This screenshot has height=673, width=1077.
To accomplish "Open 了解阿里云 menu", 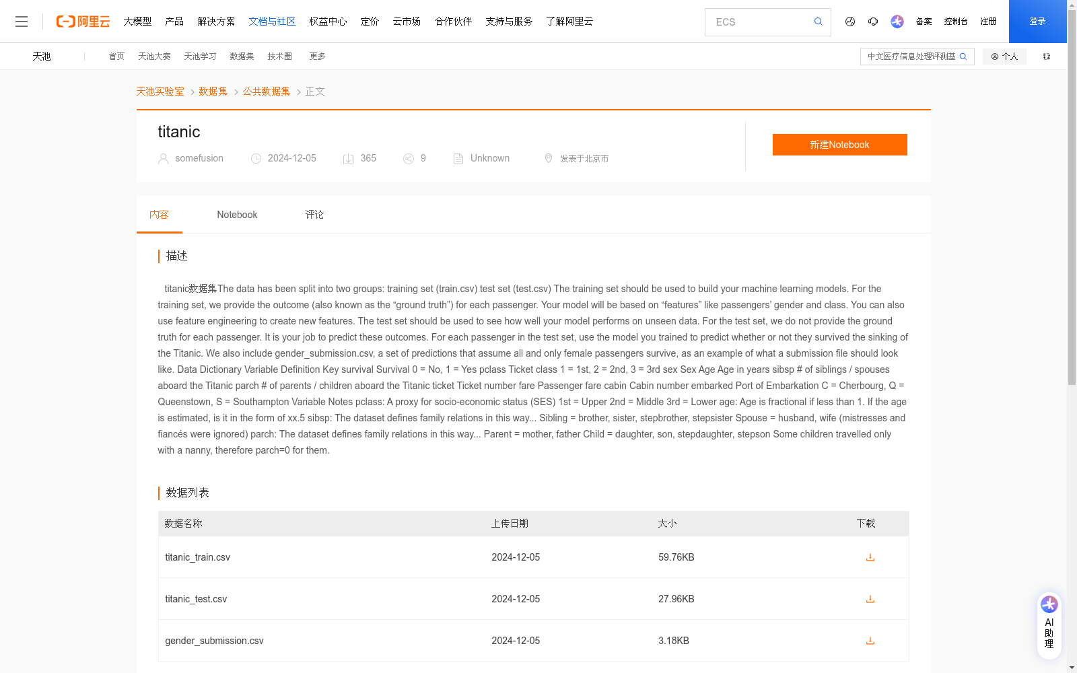I will 569,22.
